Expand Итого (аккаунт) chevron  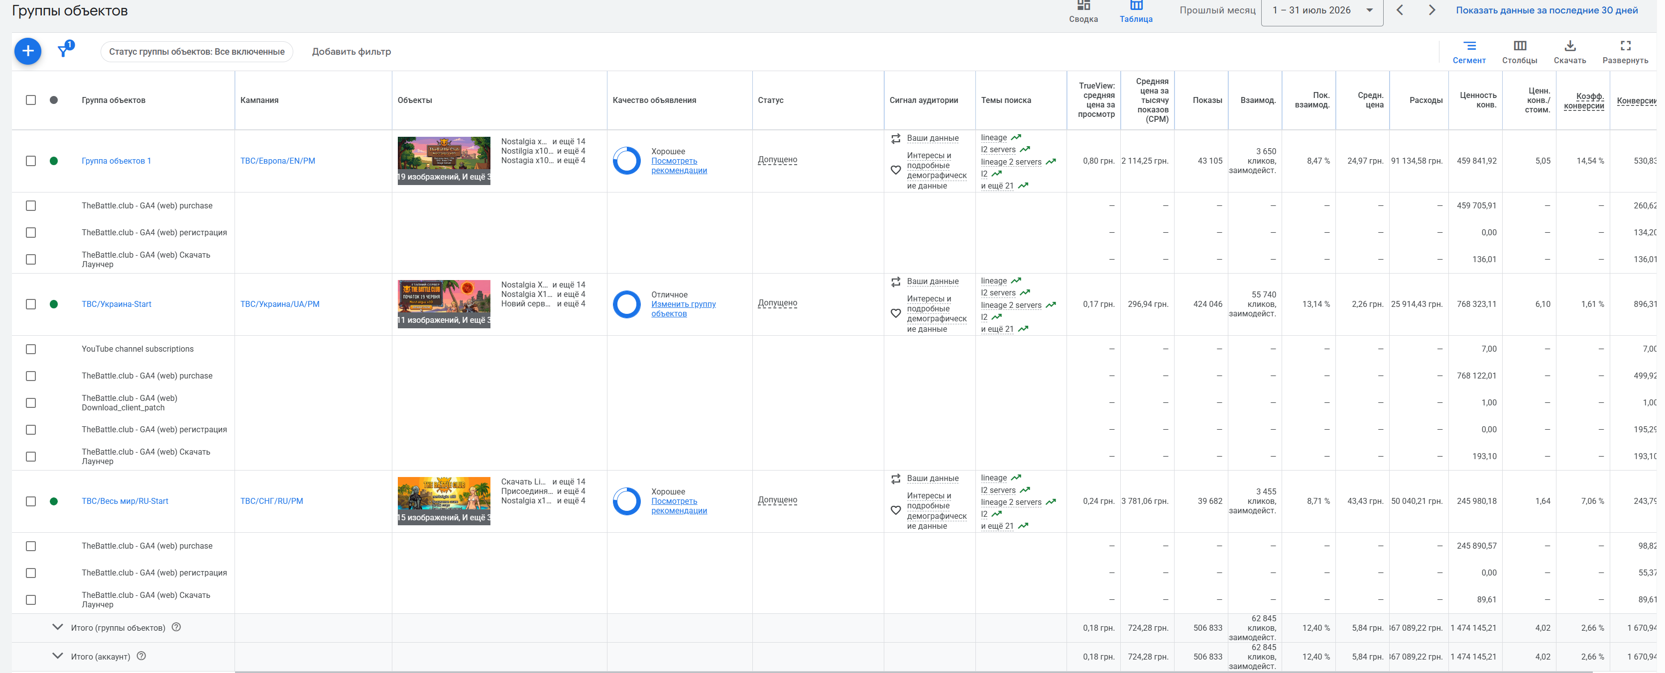tap(58, 656)
